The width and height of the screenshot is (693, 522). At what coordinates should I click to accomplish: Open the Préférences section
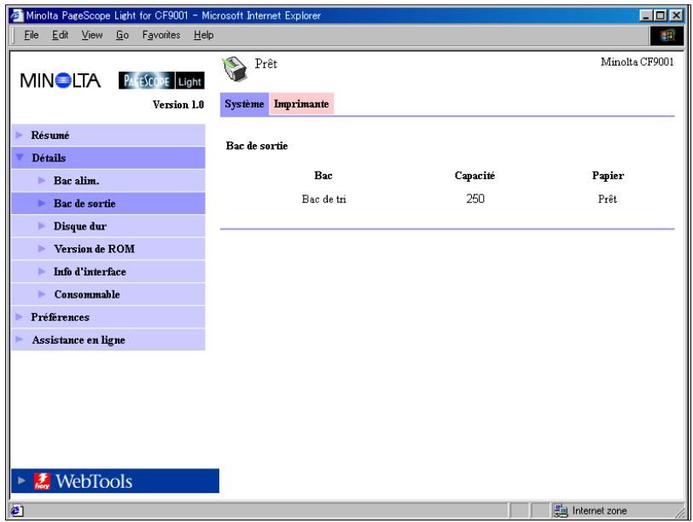point(108,317)
